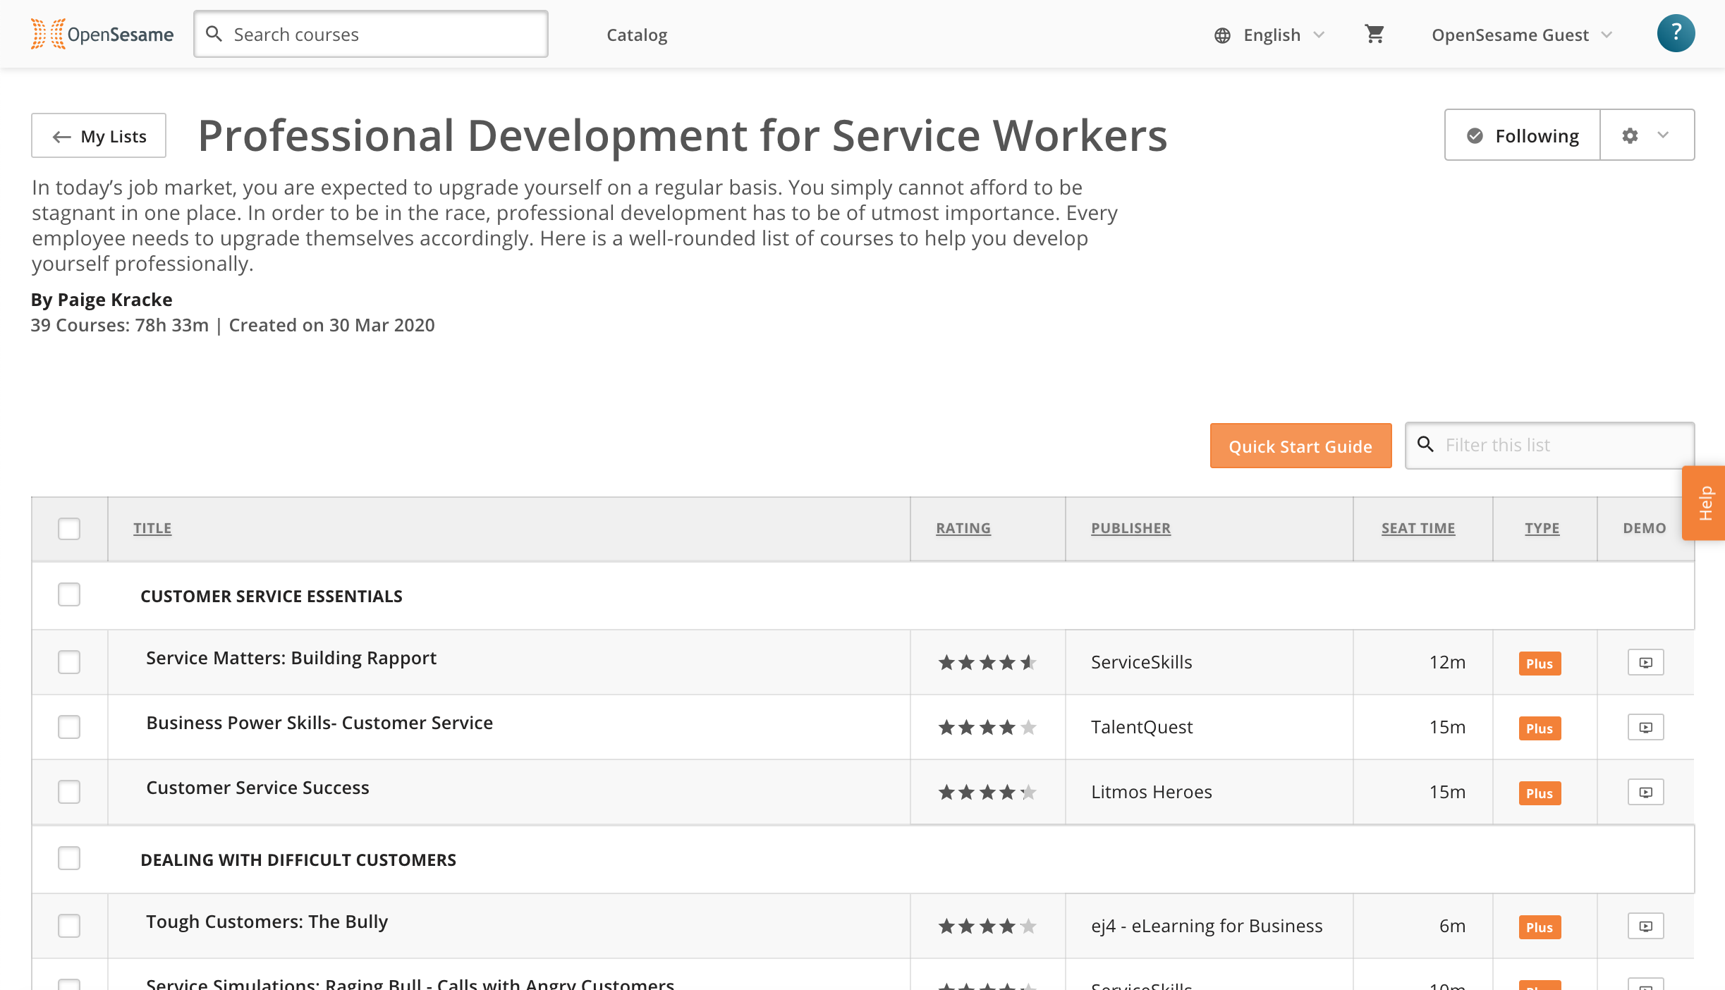Play demo for Customer Service Success
The height and width of the screenshot is (990, 1725).
[1645, 792]
